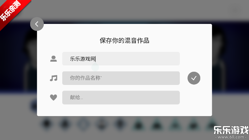
Task: Focus the author field containing 乐乐游戏网
Action: click(121, 59)
